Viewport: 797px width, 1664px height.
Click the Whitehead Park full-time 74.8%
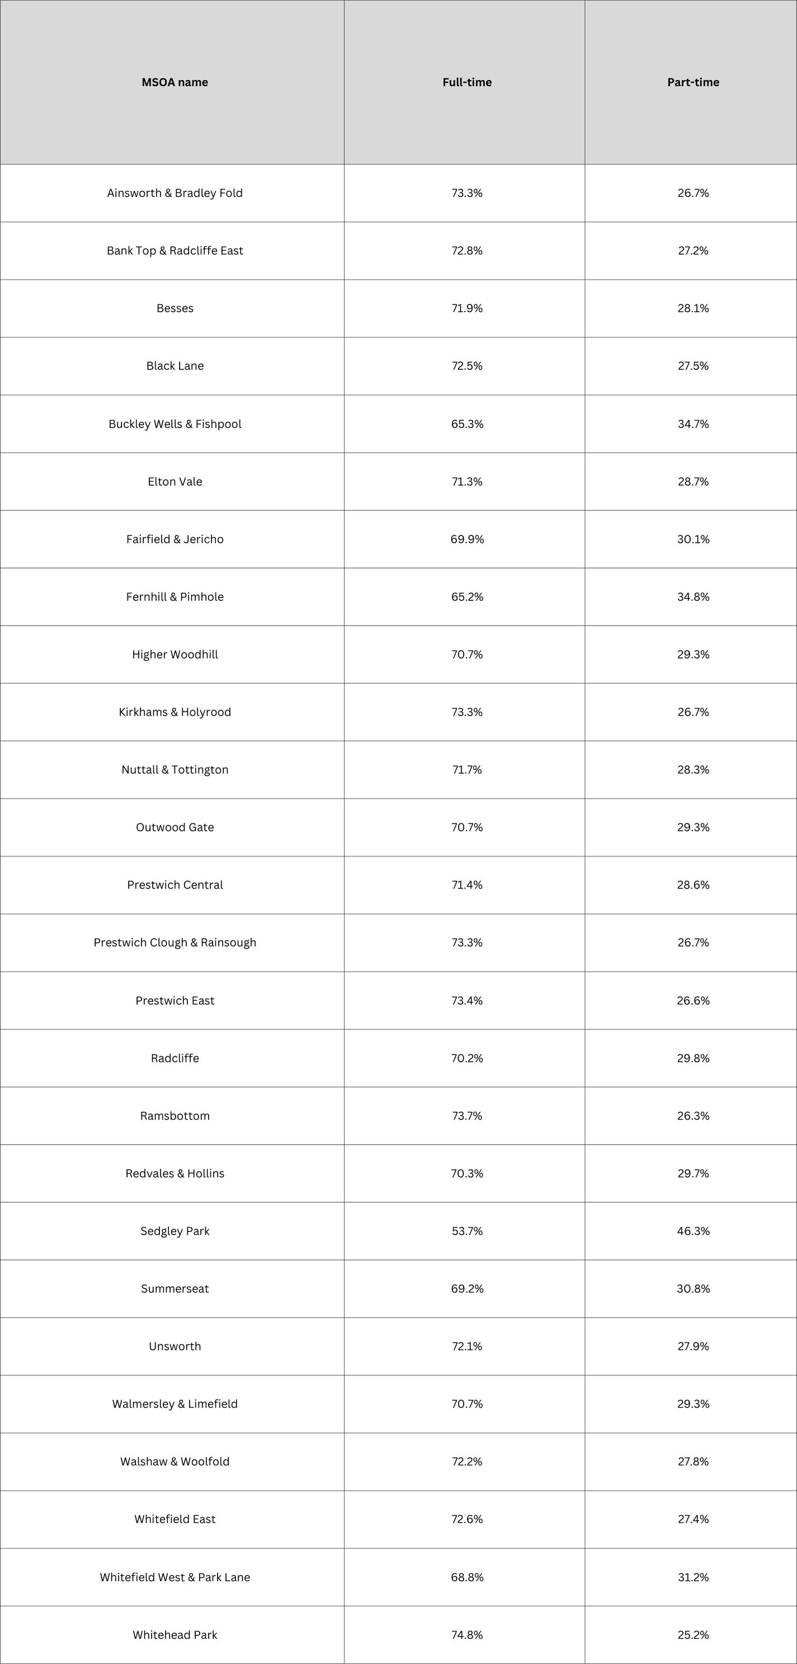pyautogui.click(x=467, y=1635)
